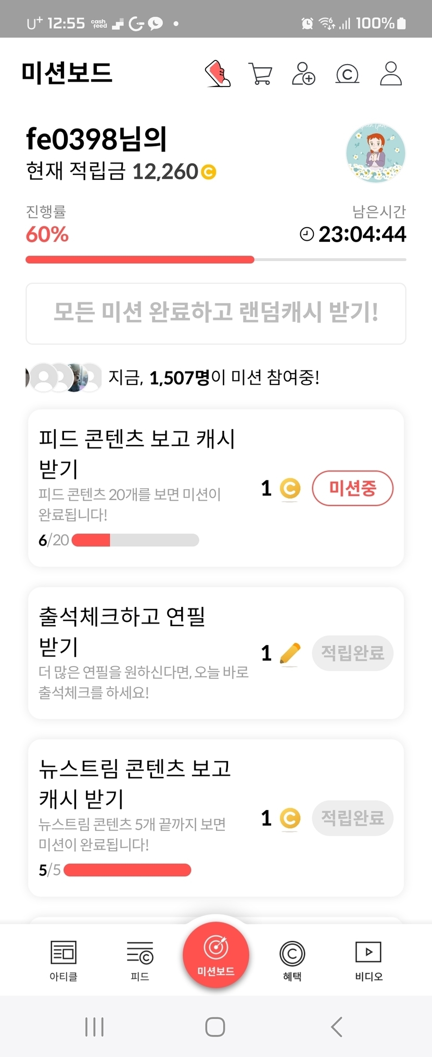Open the cash coin icon in header
This screenshot has width=432, height=1057.
[347, 74]
